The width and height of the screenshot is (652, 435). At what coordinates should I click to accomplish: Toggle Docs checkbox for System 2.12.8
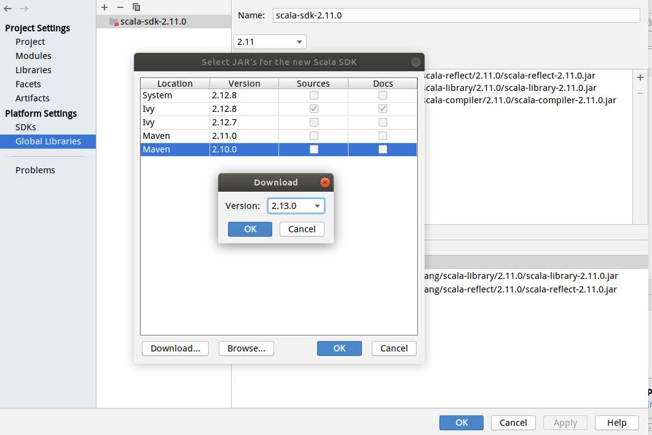tap(383, 95)
